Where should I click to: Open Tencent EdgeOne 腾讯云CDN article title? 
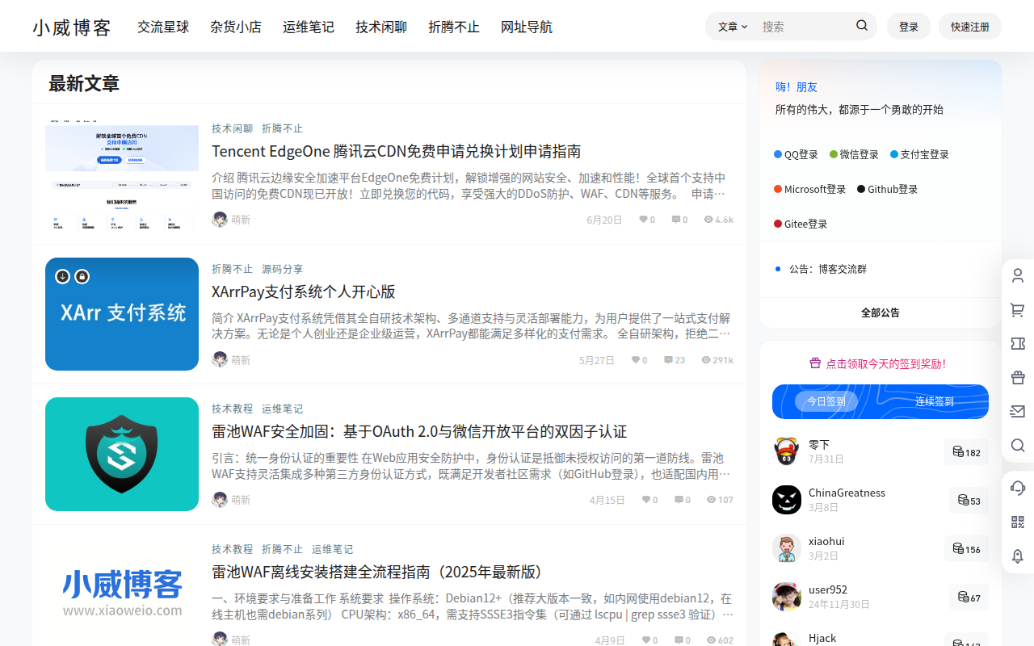point(397,151)
